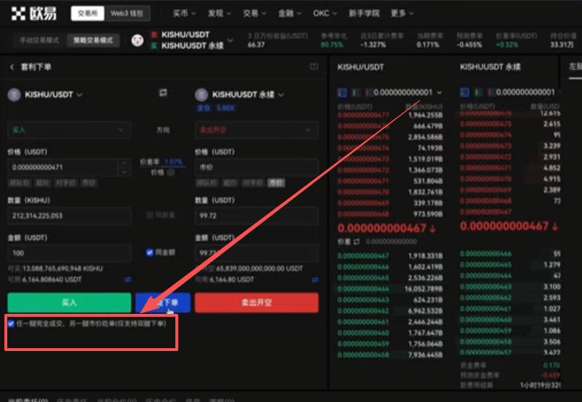The width and height of the screenshot is (582, 402).
Task: Click the 80.75% 参考年化 value
Action: click(332, 44)
